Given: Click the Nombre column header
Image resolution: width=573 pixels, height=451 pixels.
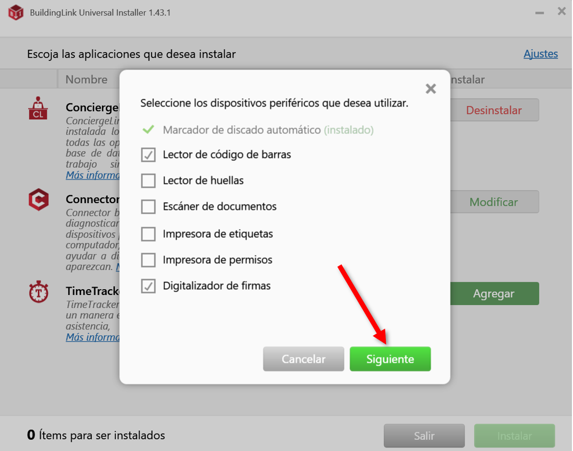Looking at the screenshot, I should (x=87, y=79).
